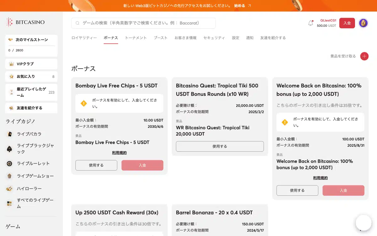Click the 2030/4/6 expiry date

pos(156,126)
